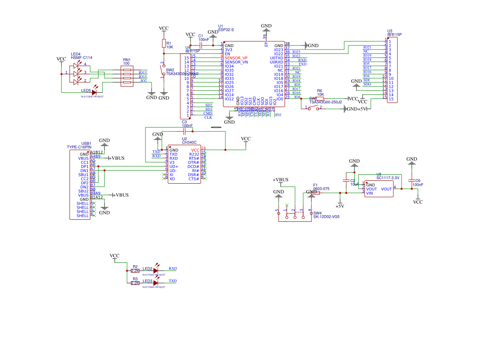Select the RN1 resistor network symbol
This screenshot has width=479, height=339.
(x=127, y=76)
